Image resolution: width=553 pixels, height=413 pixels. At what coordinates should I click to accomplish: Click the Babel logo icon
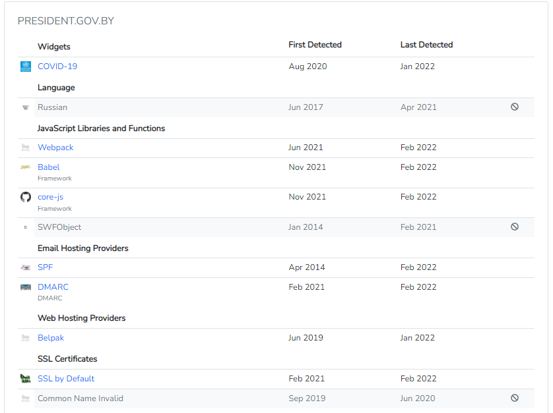26,167
